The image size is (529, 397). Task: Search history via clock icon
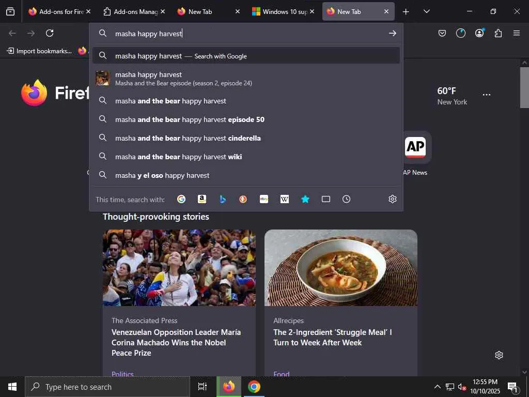[x=347, y=199]
